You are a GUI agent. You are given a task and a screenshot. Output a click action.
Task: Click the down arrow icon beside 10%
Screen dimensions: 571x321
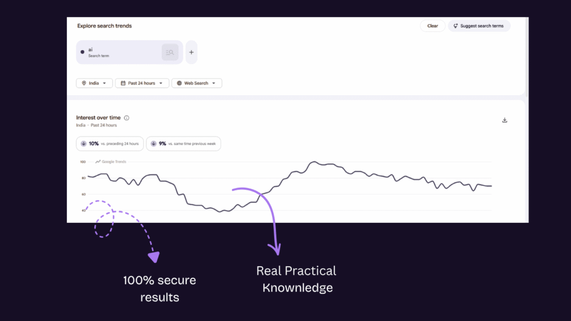[x=84, y=144]
